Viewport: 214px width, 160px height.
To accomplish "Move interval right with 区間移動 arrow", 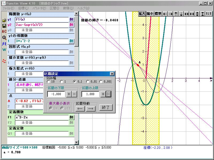I will (x=91, y=109).
